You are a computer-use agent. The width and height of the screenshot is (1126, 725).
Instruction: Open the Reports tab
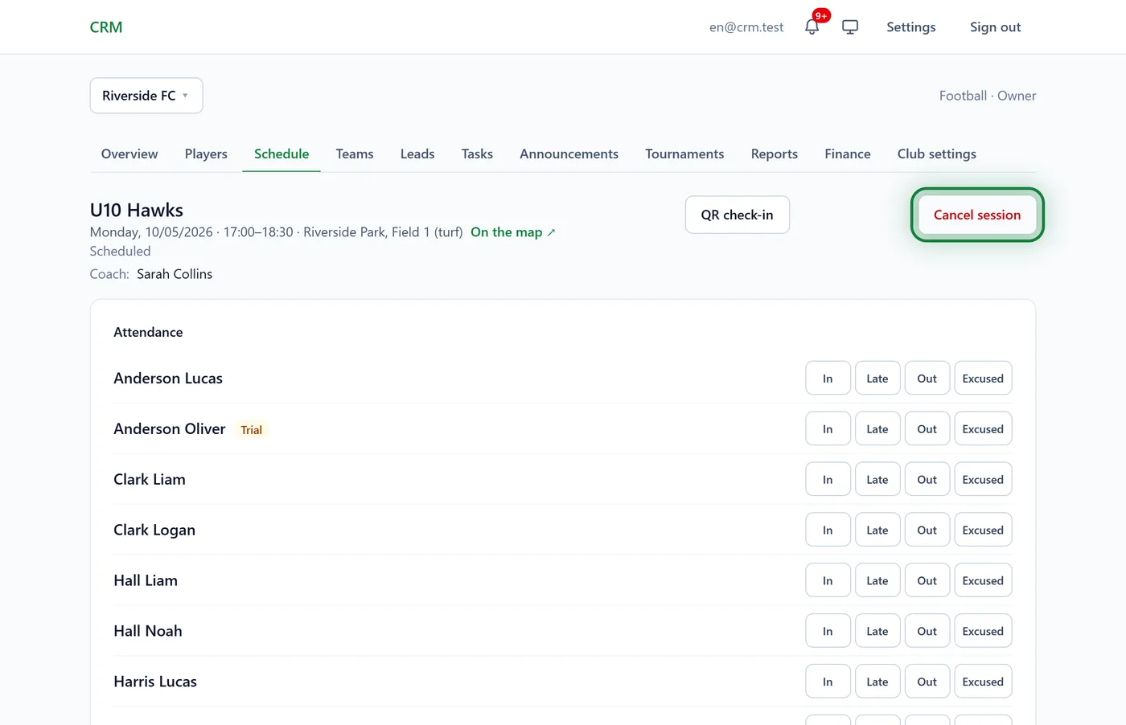(x=775, y=154)
